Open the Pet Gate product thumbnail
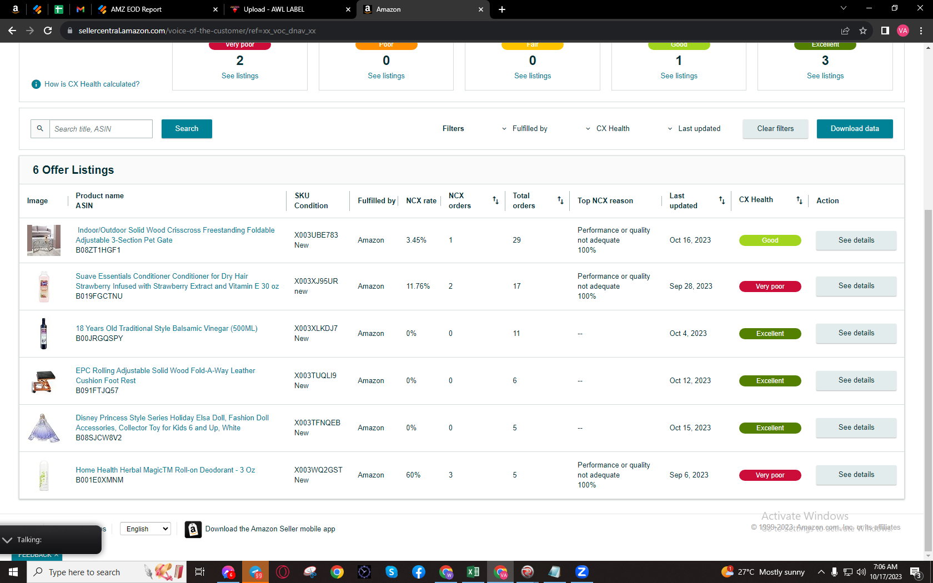Viewport: 933px width, 583px height. [44, 240]
